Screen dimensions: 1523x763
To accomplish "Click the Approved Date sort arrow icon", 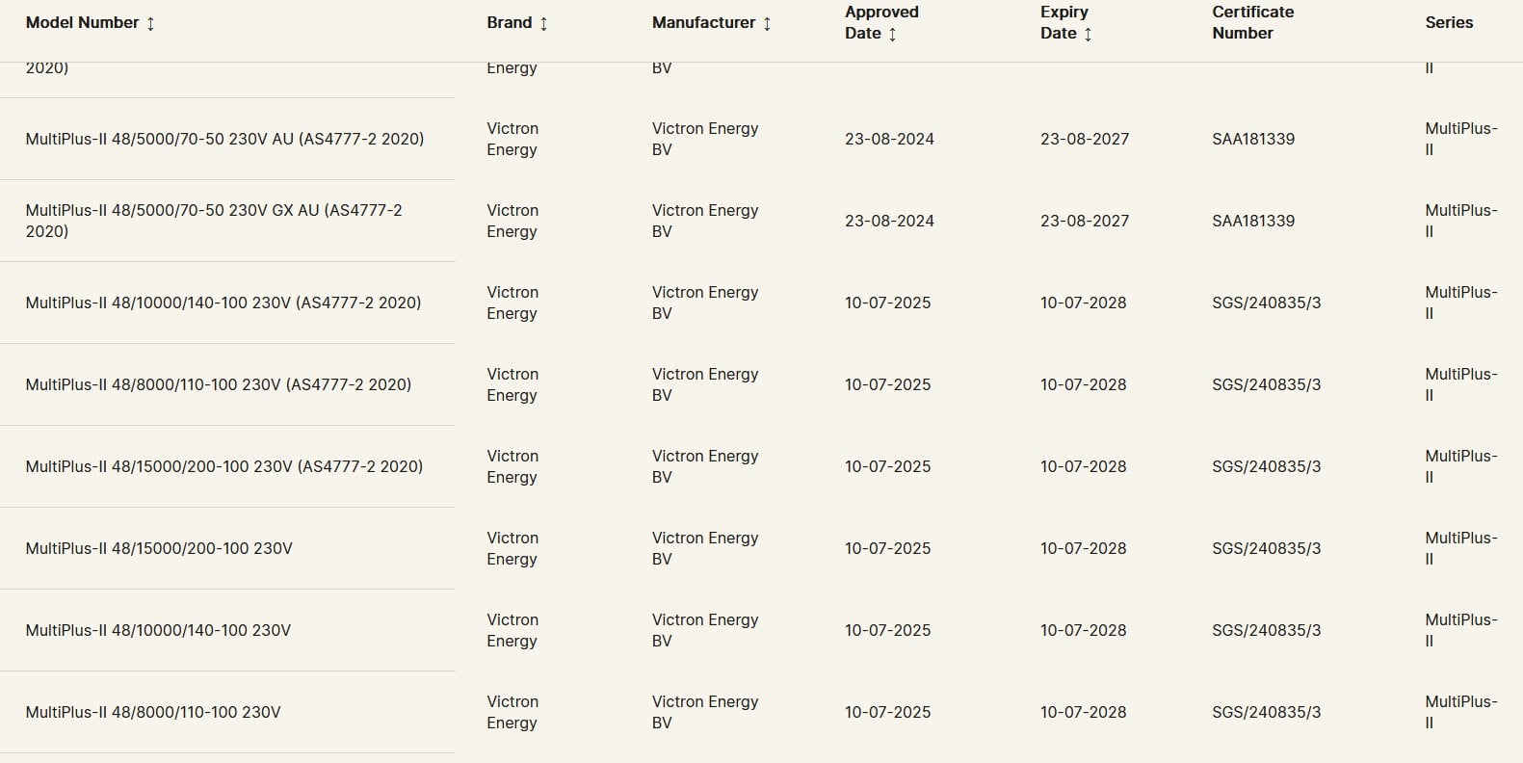I will click(x=892, y=34).
